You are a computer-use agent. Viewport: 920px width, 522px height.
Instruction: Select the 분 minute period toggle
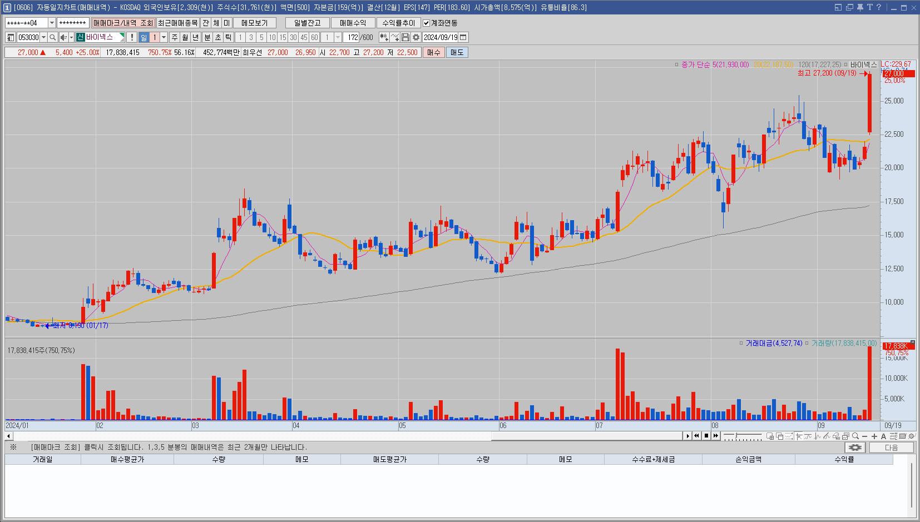click(x=207, y=37)
